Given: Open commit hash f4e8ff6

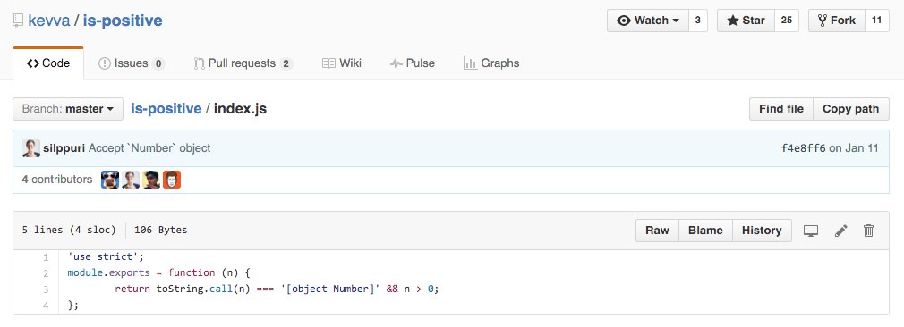Looking at the screenshot, I should [803, 148].
